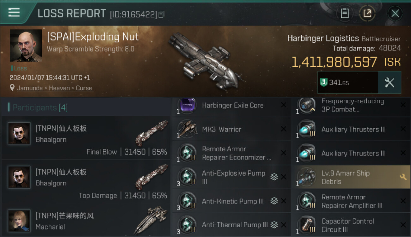Viewport: 411px width, 237px height.
Task: Click the clipboard icon in the header
Action: click(x=345, y=13)
